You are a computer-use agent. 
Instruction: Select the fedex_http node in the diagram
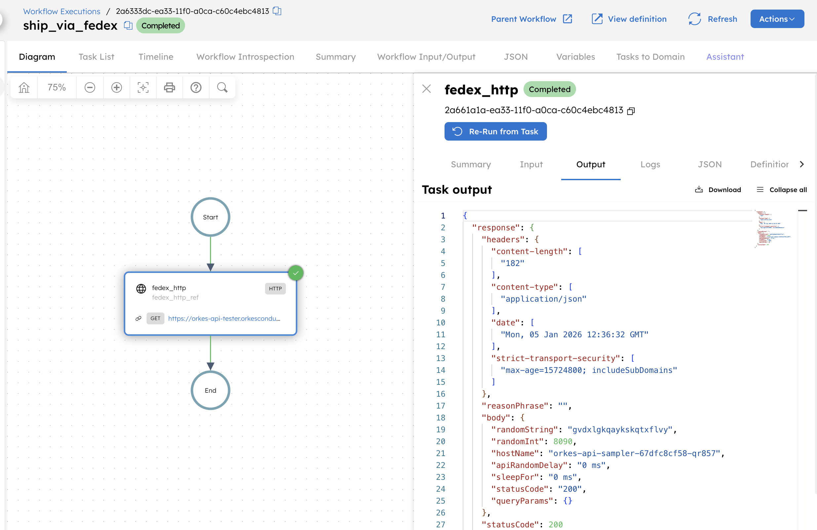(210, 303)
